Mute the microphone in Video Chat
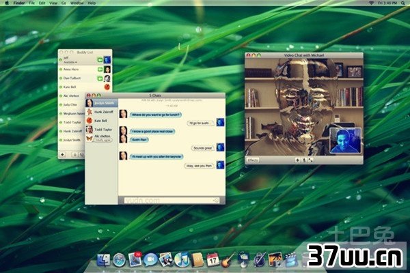 (304, 160)
